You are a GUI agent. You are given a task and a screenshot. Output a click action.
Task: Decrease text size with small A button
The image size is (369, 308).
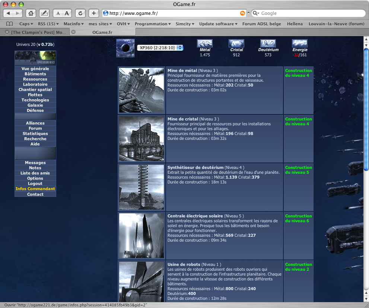pos(58,13)
